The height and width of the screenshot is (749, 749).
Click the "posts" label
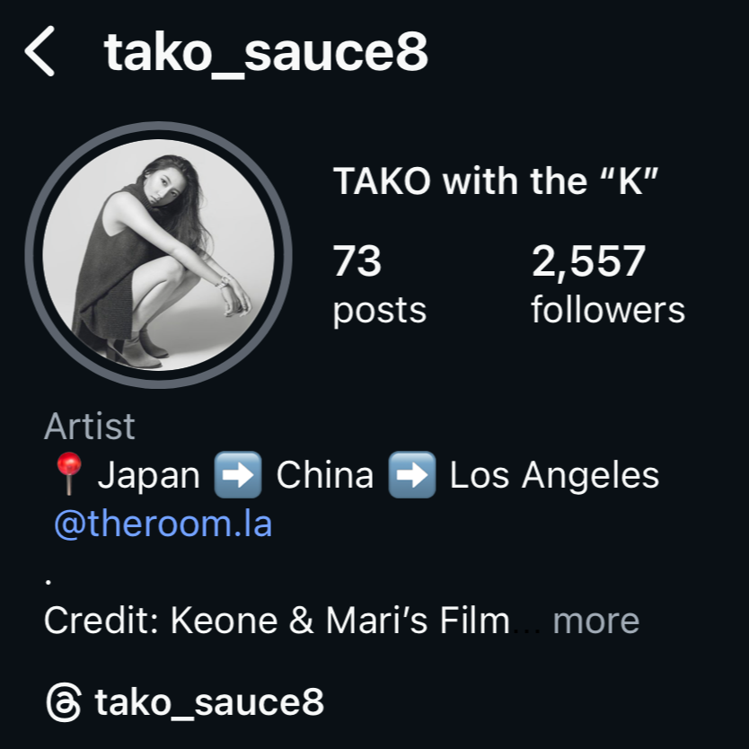[379, 312]
